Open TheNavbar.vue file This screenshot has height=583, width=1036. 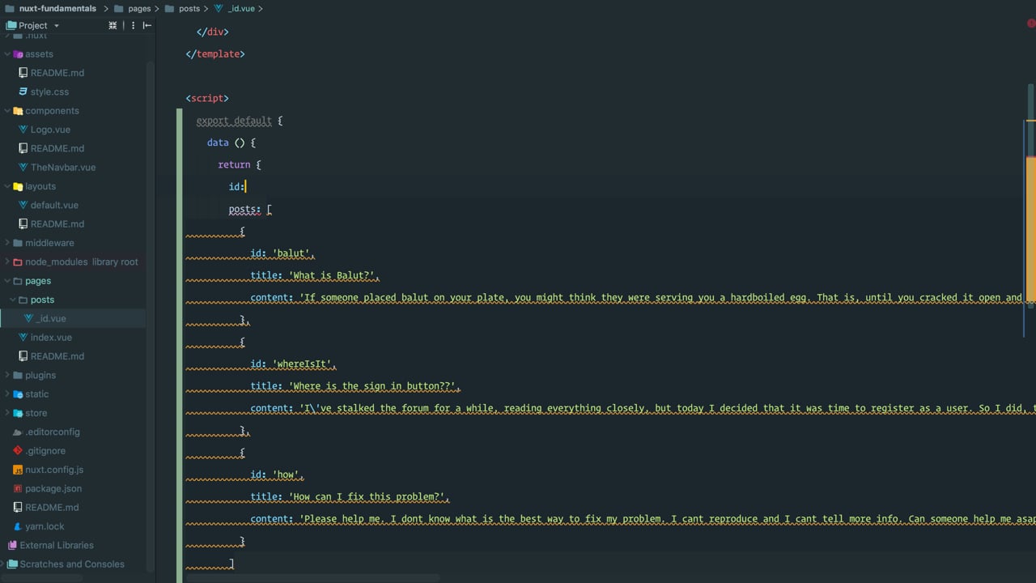(63, 168)
